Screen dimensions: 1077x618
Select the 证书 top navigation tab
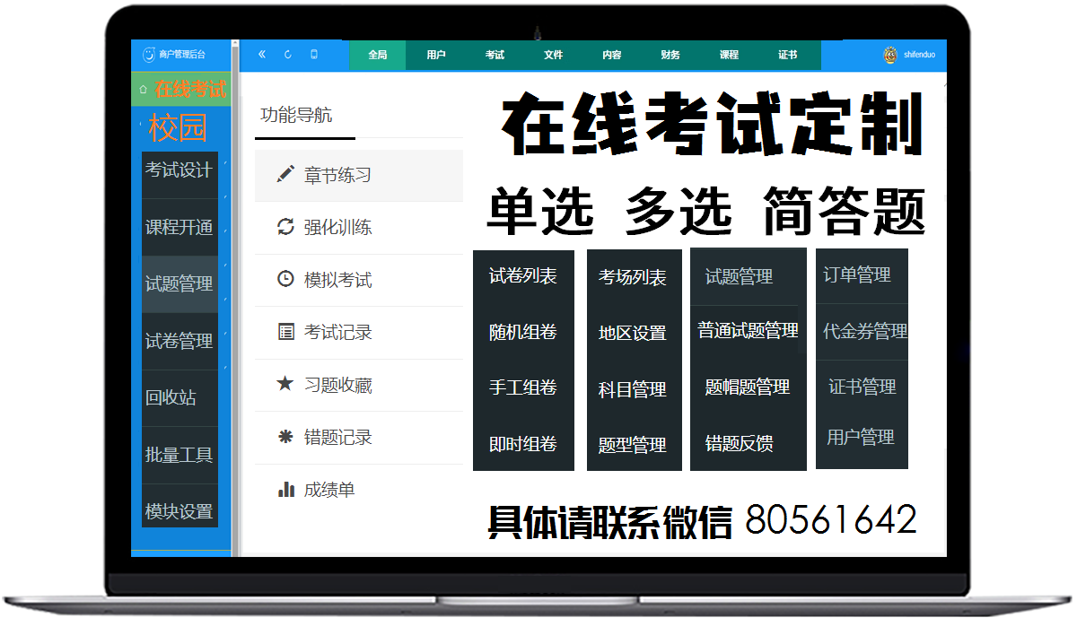[787, 55]
